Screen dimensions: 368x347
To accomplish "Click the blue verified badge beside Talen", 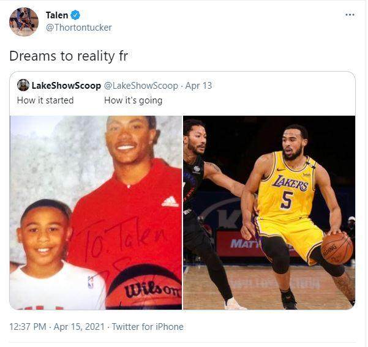I will 75,15.
